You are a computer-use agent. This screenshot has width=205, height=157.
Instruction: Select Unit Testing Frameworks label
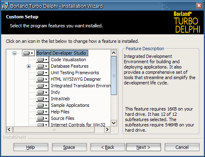[x=75, y=73]
